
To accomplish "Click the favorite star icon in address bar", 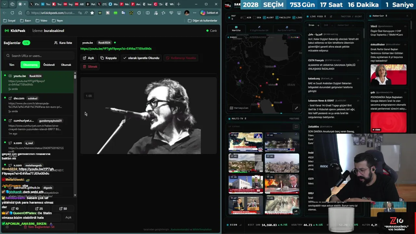I will pos(92,13).
